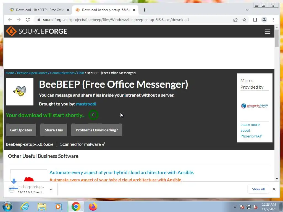Viewport: 283px width, 212px height.
Task: Click the page vertical scrollbar thumb
Action: click(277, 38)
